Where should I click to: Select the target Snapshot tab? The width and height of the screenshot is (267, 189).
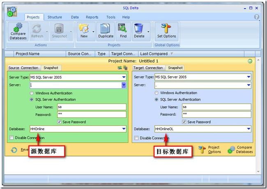click(175, 68)
